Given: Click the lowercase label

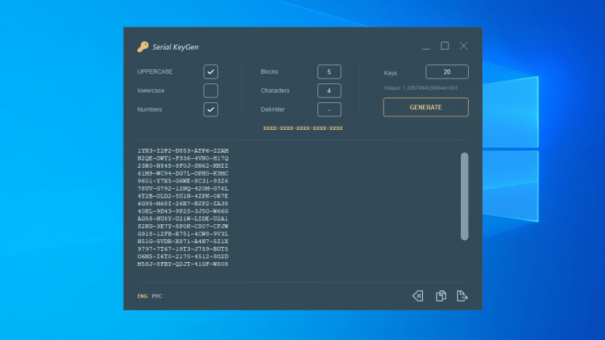Looking at the screenshot, I should [151, 91].
